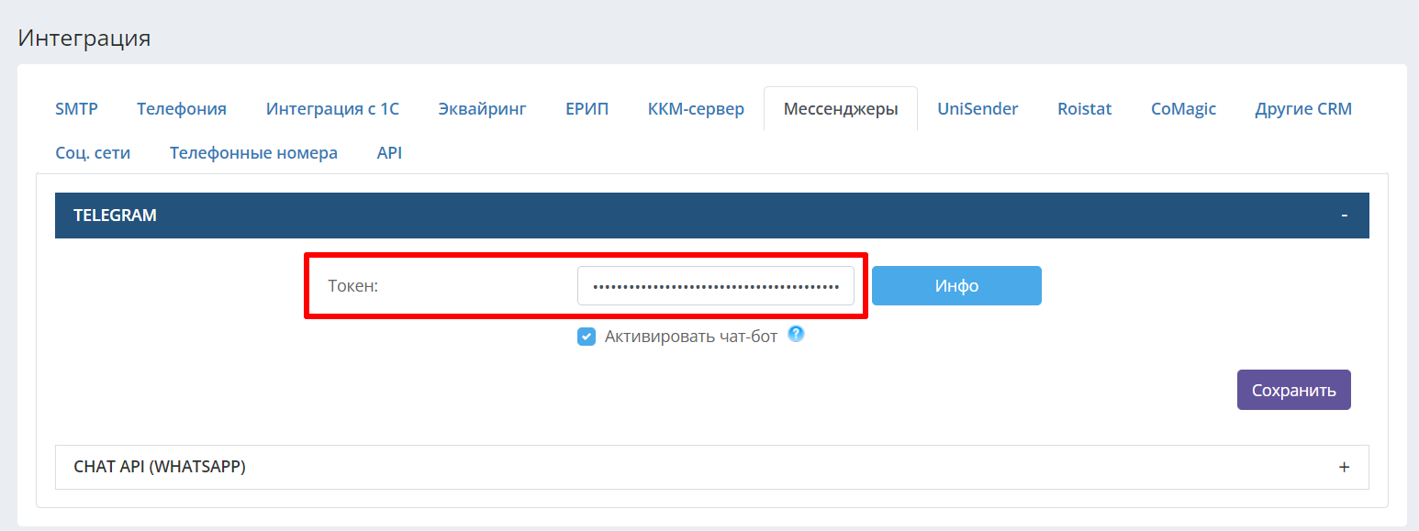Image resolution: width=1419 pixels, height=531 pixels.
Task: Open the CoMagic tab
Action: [1183, 108]
